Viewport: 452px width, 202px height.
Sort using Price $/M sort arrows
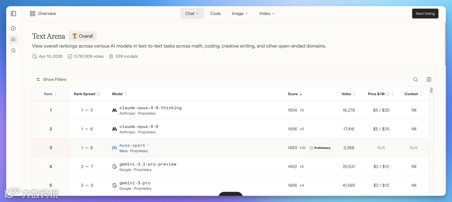(x=393, y=94)
